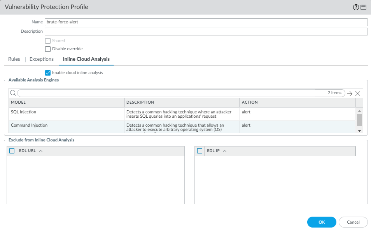Switch to the Rules tab
371x233 pixels.
click(x=14, y=59)
